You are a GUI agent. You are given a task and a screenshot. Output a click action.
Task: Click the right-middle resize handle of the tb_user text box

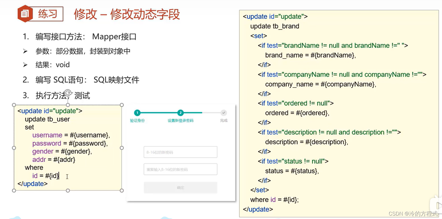(122, 148)
